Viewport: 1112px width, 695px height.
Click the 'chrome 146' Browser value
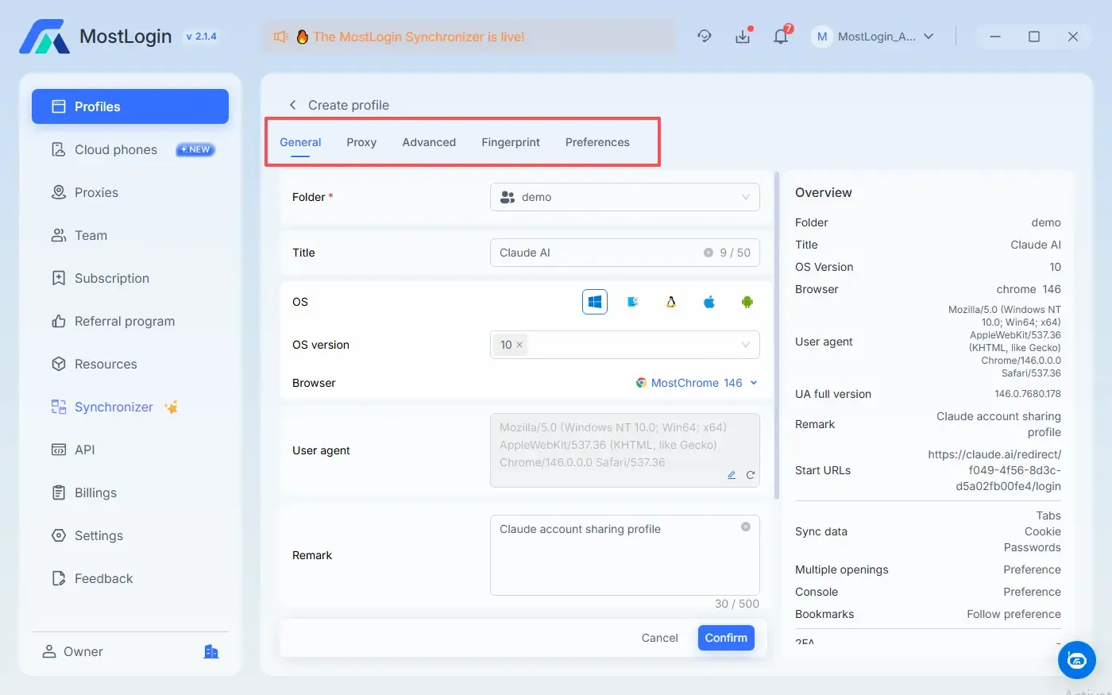pos(1029,289)
